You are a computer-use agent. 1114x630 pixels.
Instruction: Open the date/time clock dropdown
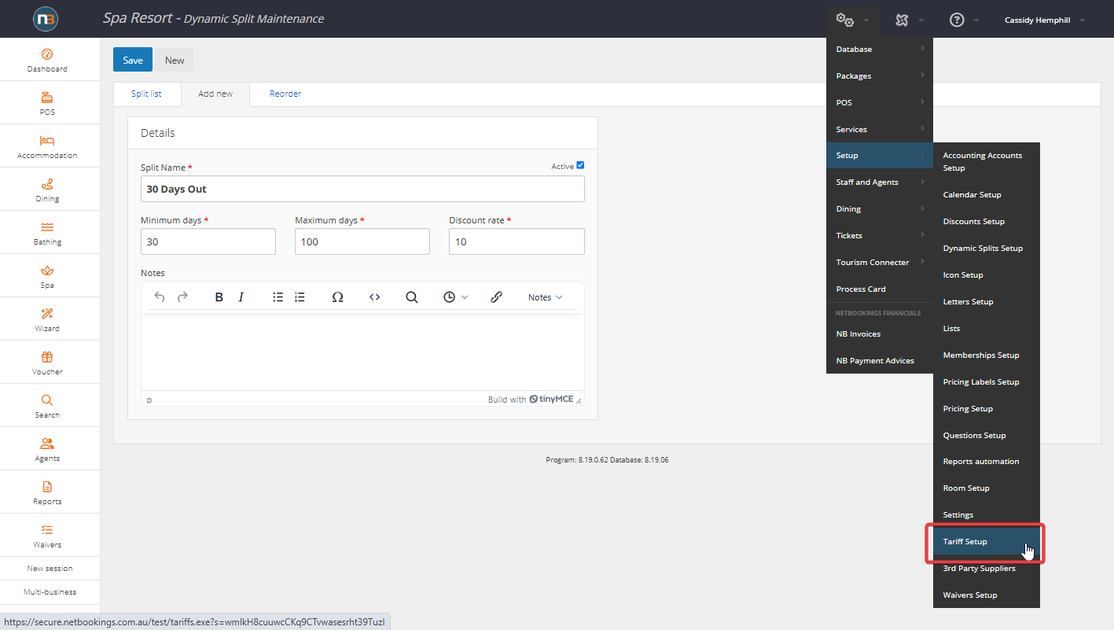(455, 297)
